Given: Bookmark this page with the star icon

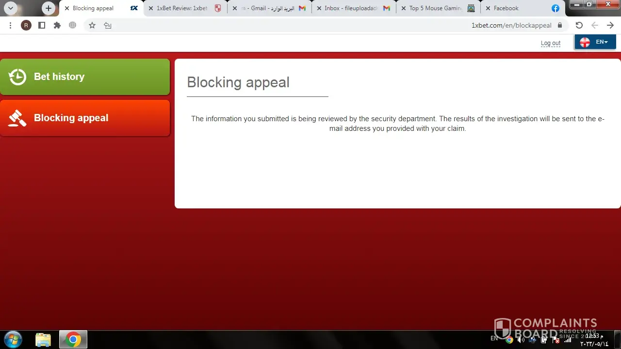Looking at the screenshot, I should pyautogui.click(x=92, y=25).
